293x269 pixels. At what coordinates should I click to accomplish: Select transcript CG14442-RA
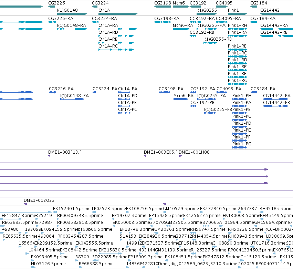pos(274,25)
